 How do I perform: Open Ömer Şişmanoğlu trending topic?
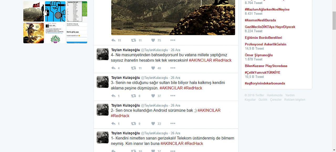259,55
